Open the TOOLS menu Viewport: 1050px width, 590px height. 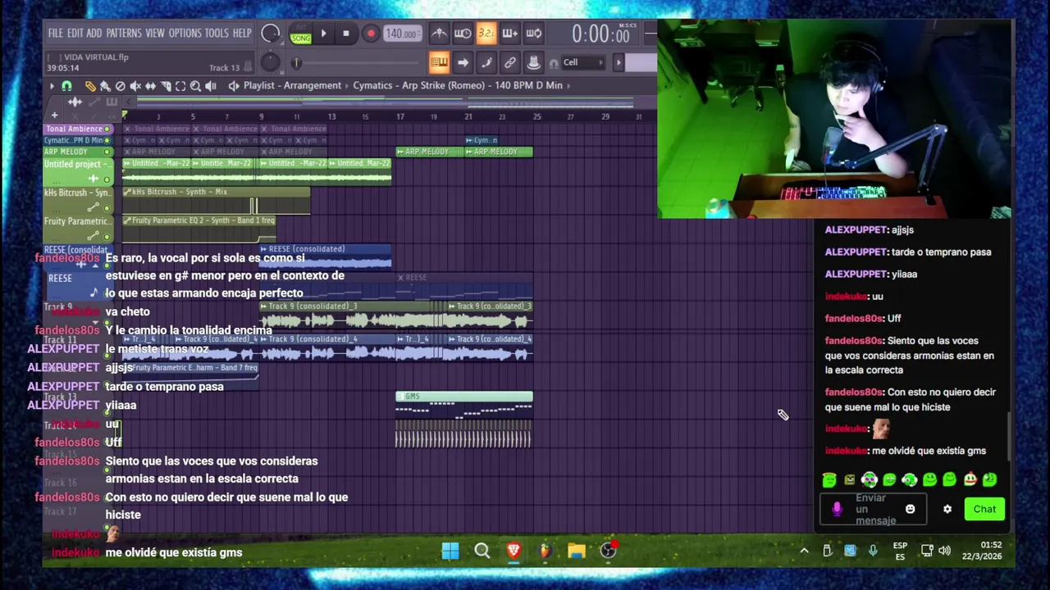(x=217, y=33)
